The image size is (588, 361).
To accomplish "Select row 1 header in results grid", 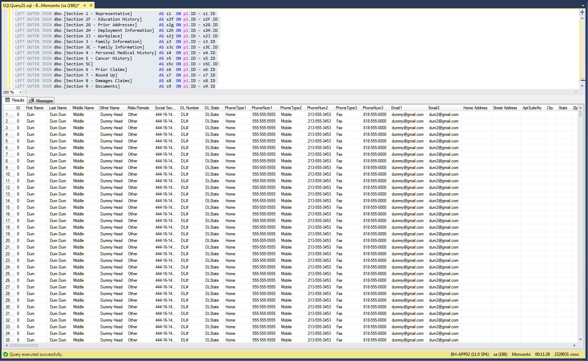I will pos(9,115).
